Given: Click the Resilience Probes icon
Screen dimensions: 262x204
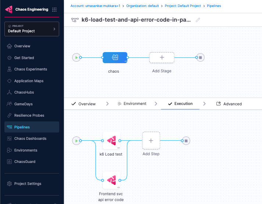Looking at the screenshot, I should pyautogui.click(x=9, y=115).
